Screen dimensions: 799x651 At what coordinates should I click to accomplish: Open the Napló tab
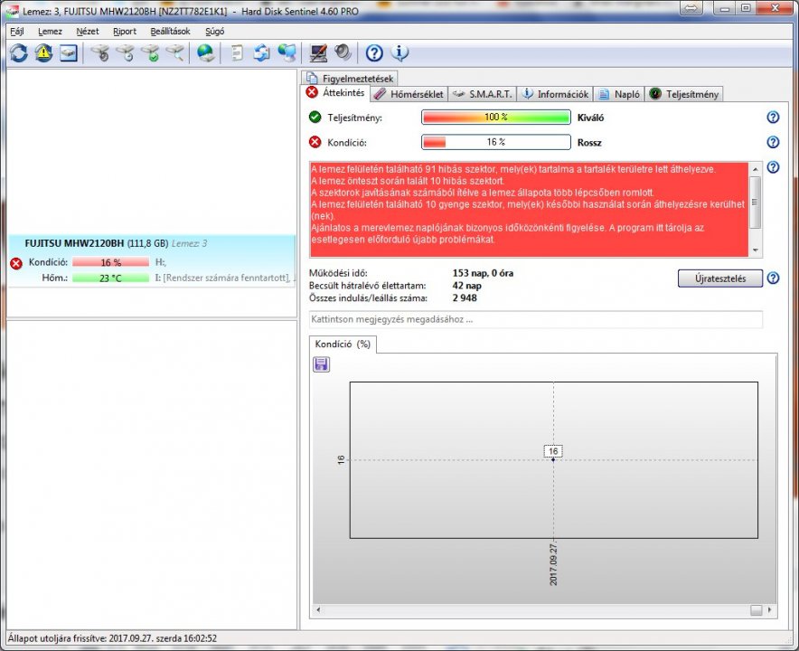point(619,94)
